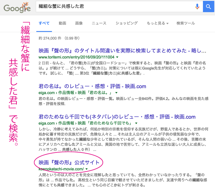Click the koenokatachi-movie.com/ URL text
Image resolution: width=215 pixels, height=188 pixels.
(61, 169)
